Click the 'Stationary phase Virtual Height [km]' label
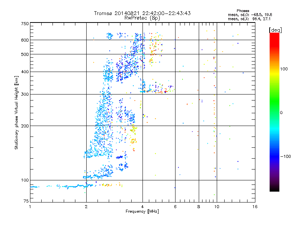The height and width of the screenshot is (225, 300). tap(16, 112)
